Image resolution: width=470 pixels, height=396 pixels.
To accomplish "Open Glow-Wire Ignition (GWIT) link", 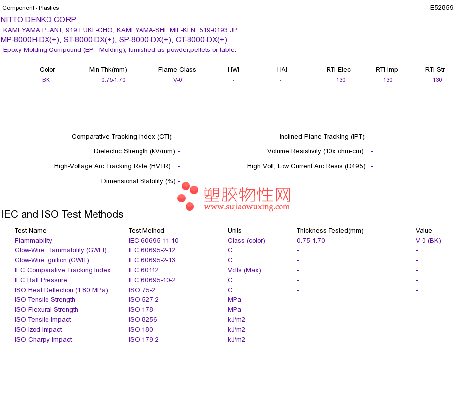I will click(x=52, y=260).
